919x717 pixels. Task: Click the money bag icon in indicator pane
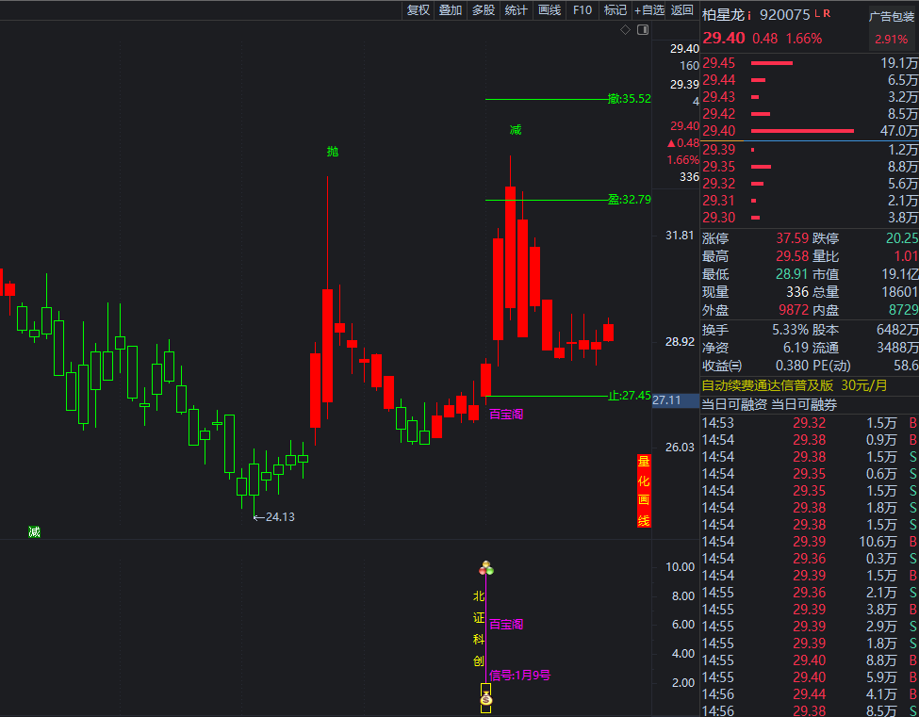pos(485,698)
